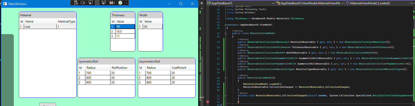Click 'using System.Windows;' on line 11
Image resolution: width=415 pixels, height=106 pixels.
241,12
